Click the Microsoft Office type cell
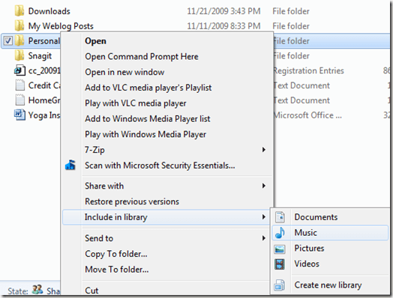393x298 pixels. (307, 115)
